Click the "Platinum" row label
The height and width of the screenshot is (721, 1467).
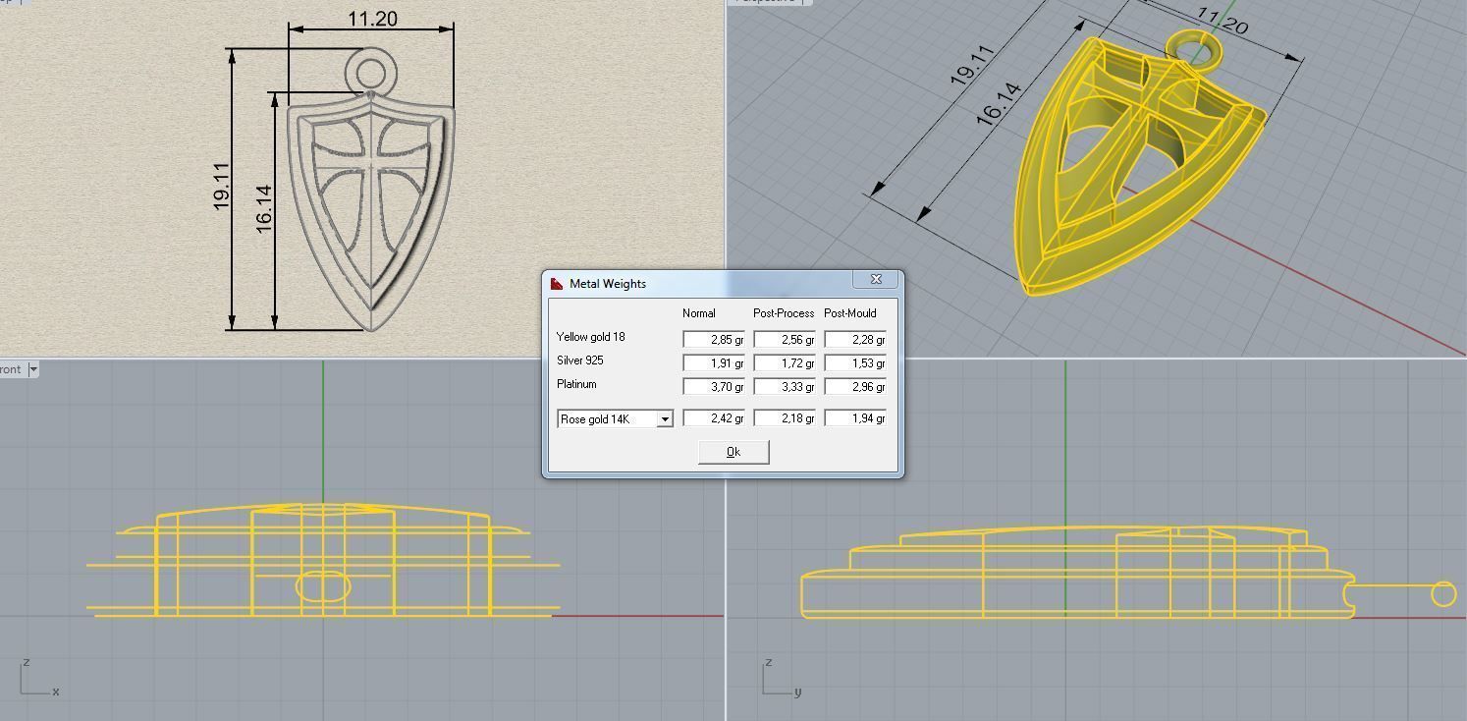click(x=576, y=384)
